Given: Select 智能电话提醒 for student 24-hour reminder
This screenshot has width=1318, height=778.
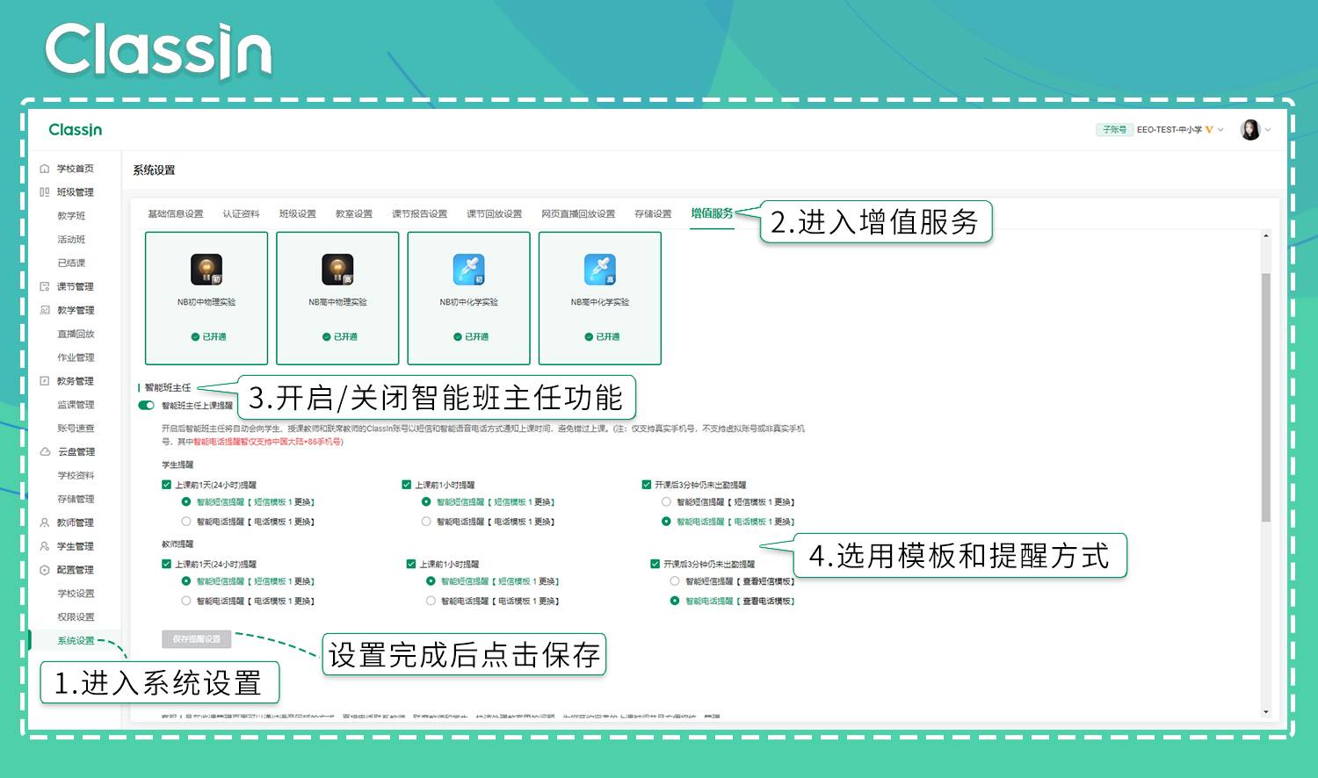Looking at the screenshot, I should click(186, 522).
